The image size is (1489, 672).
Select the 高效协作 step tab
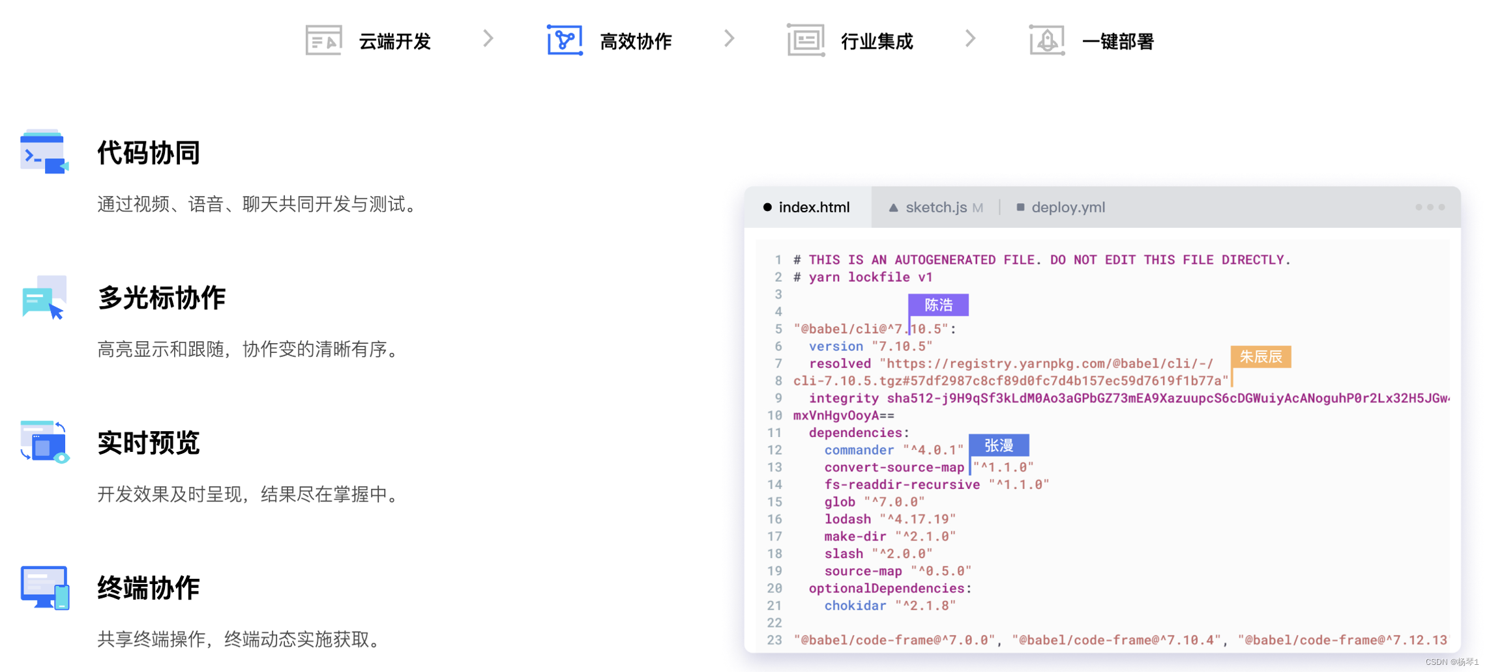[610, 41]
